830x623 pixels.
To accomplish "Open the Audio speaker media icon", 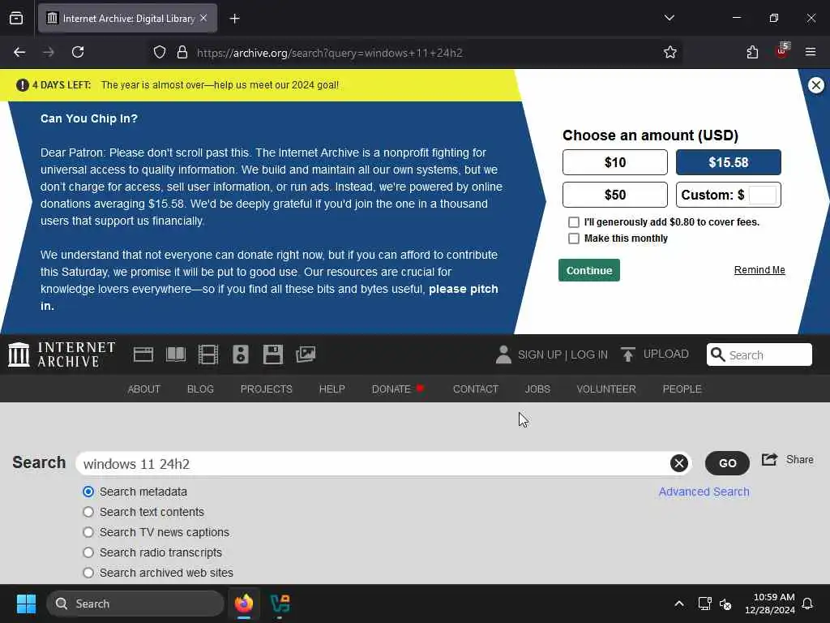I will point(240,354).
